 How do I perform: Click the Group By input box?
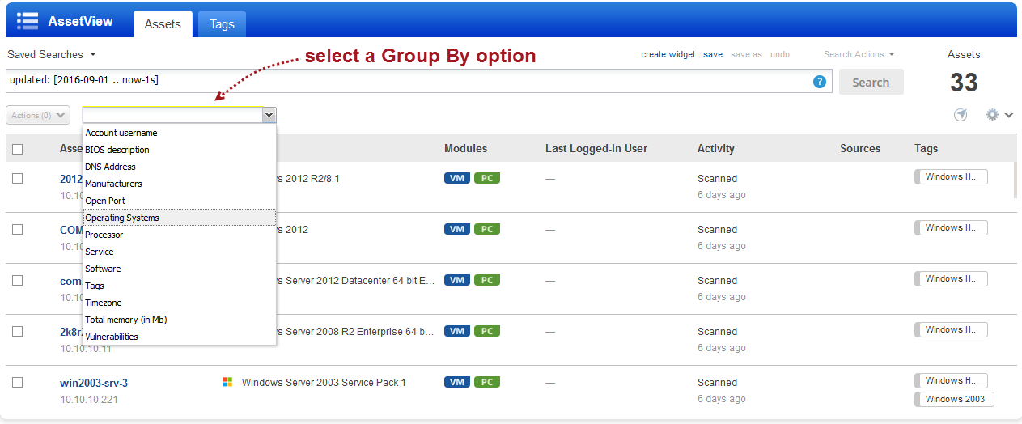(x=172, y=116)
